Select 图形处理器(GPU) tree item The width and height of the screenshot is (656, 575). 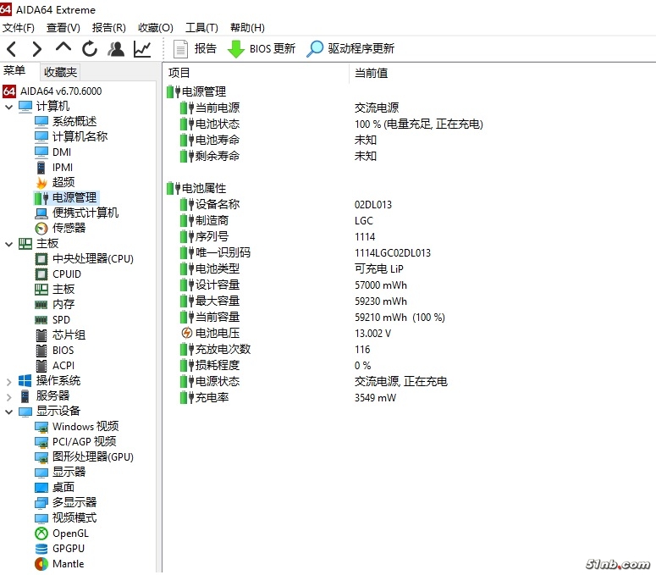tap(92, 456)
